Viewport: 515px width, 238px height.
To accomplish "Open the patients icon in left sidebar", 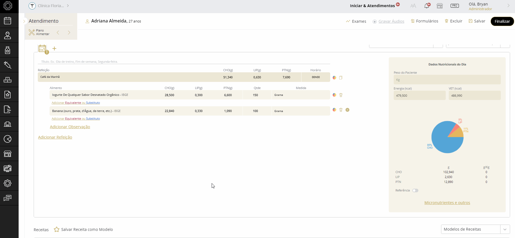I will (8, 35).
